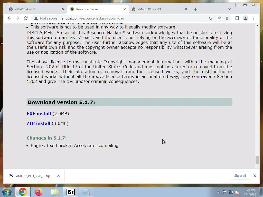Image resolution: width=263 pixels, height=197 pixels.
Task: Show hidden system tray icons
Action: coord(218,192)
